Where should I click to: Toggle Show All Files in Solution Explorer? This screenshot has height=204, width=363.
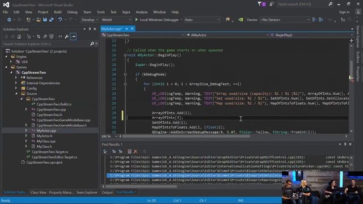click(x=52, y=36)
